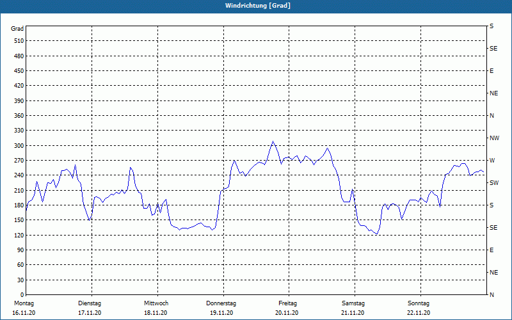This screenshot has height=320, width=512.
Task: Click the 330 tick label
Action: coord(19,131)
